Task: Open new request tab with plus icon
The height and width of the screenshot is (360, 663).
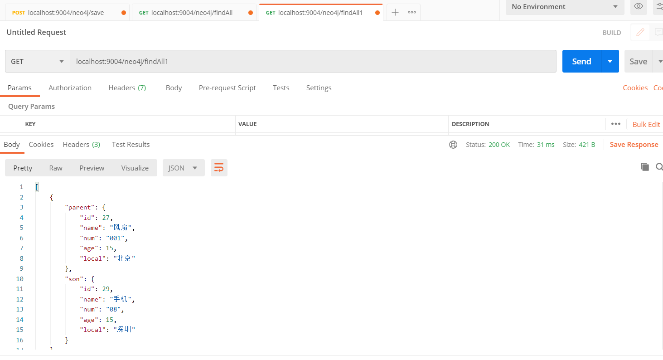Action: [x=395, y=13]
